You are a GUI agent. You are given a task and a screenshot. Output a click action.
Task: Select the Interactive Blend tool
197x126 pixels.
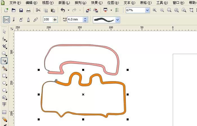pyautogui.click(x=5, y=119)
